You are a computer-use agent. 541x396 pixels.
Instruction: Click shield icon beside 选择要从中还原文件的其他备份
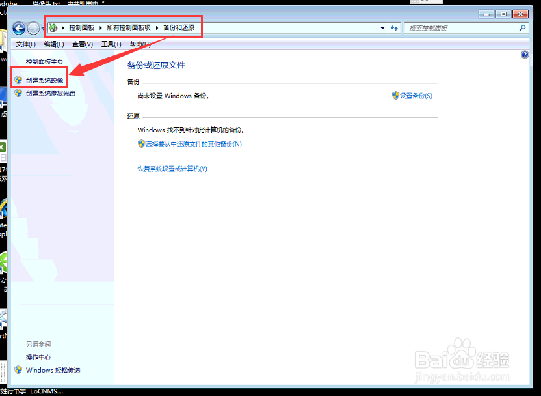coord(141,143)
